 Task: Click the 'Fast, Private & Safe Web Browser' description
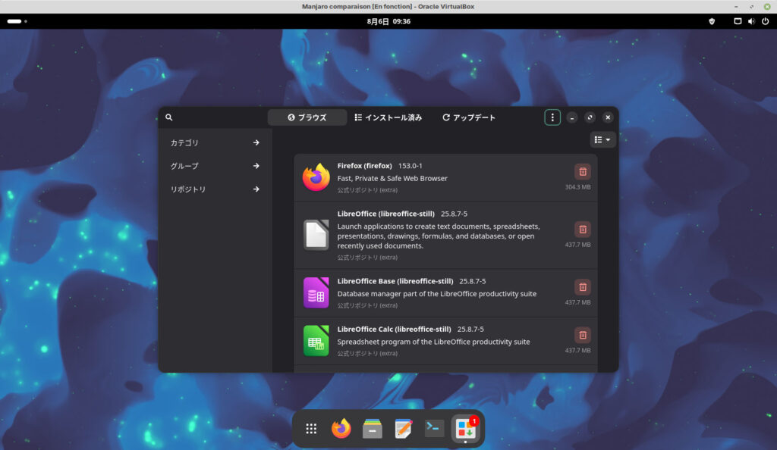click(x=392, y=178)
